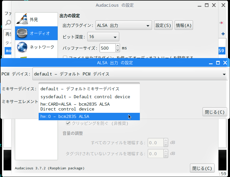Increase buffer size with up arrow
This screenshot has height=177, width=230.
(x=118, y=46)
